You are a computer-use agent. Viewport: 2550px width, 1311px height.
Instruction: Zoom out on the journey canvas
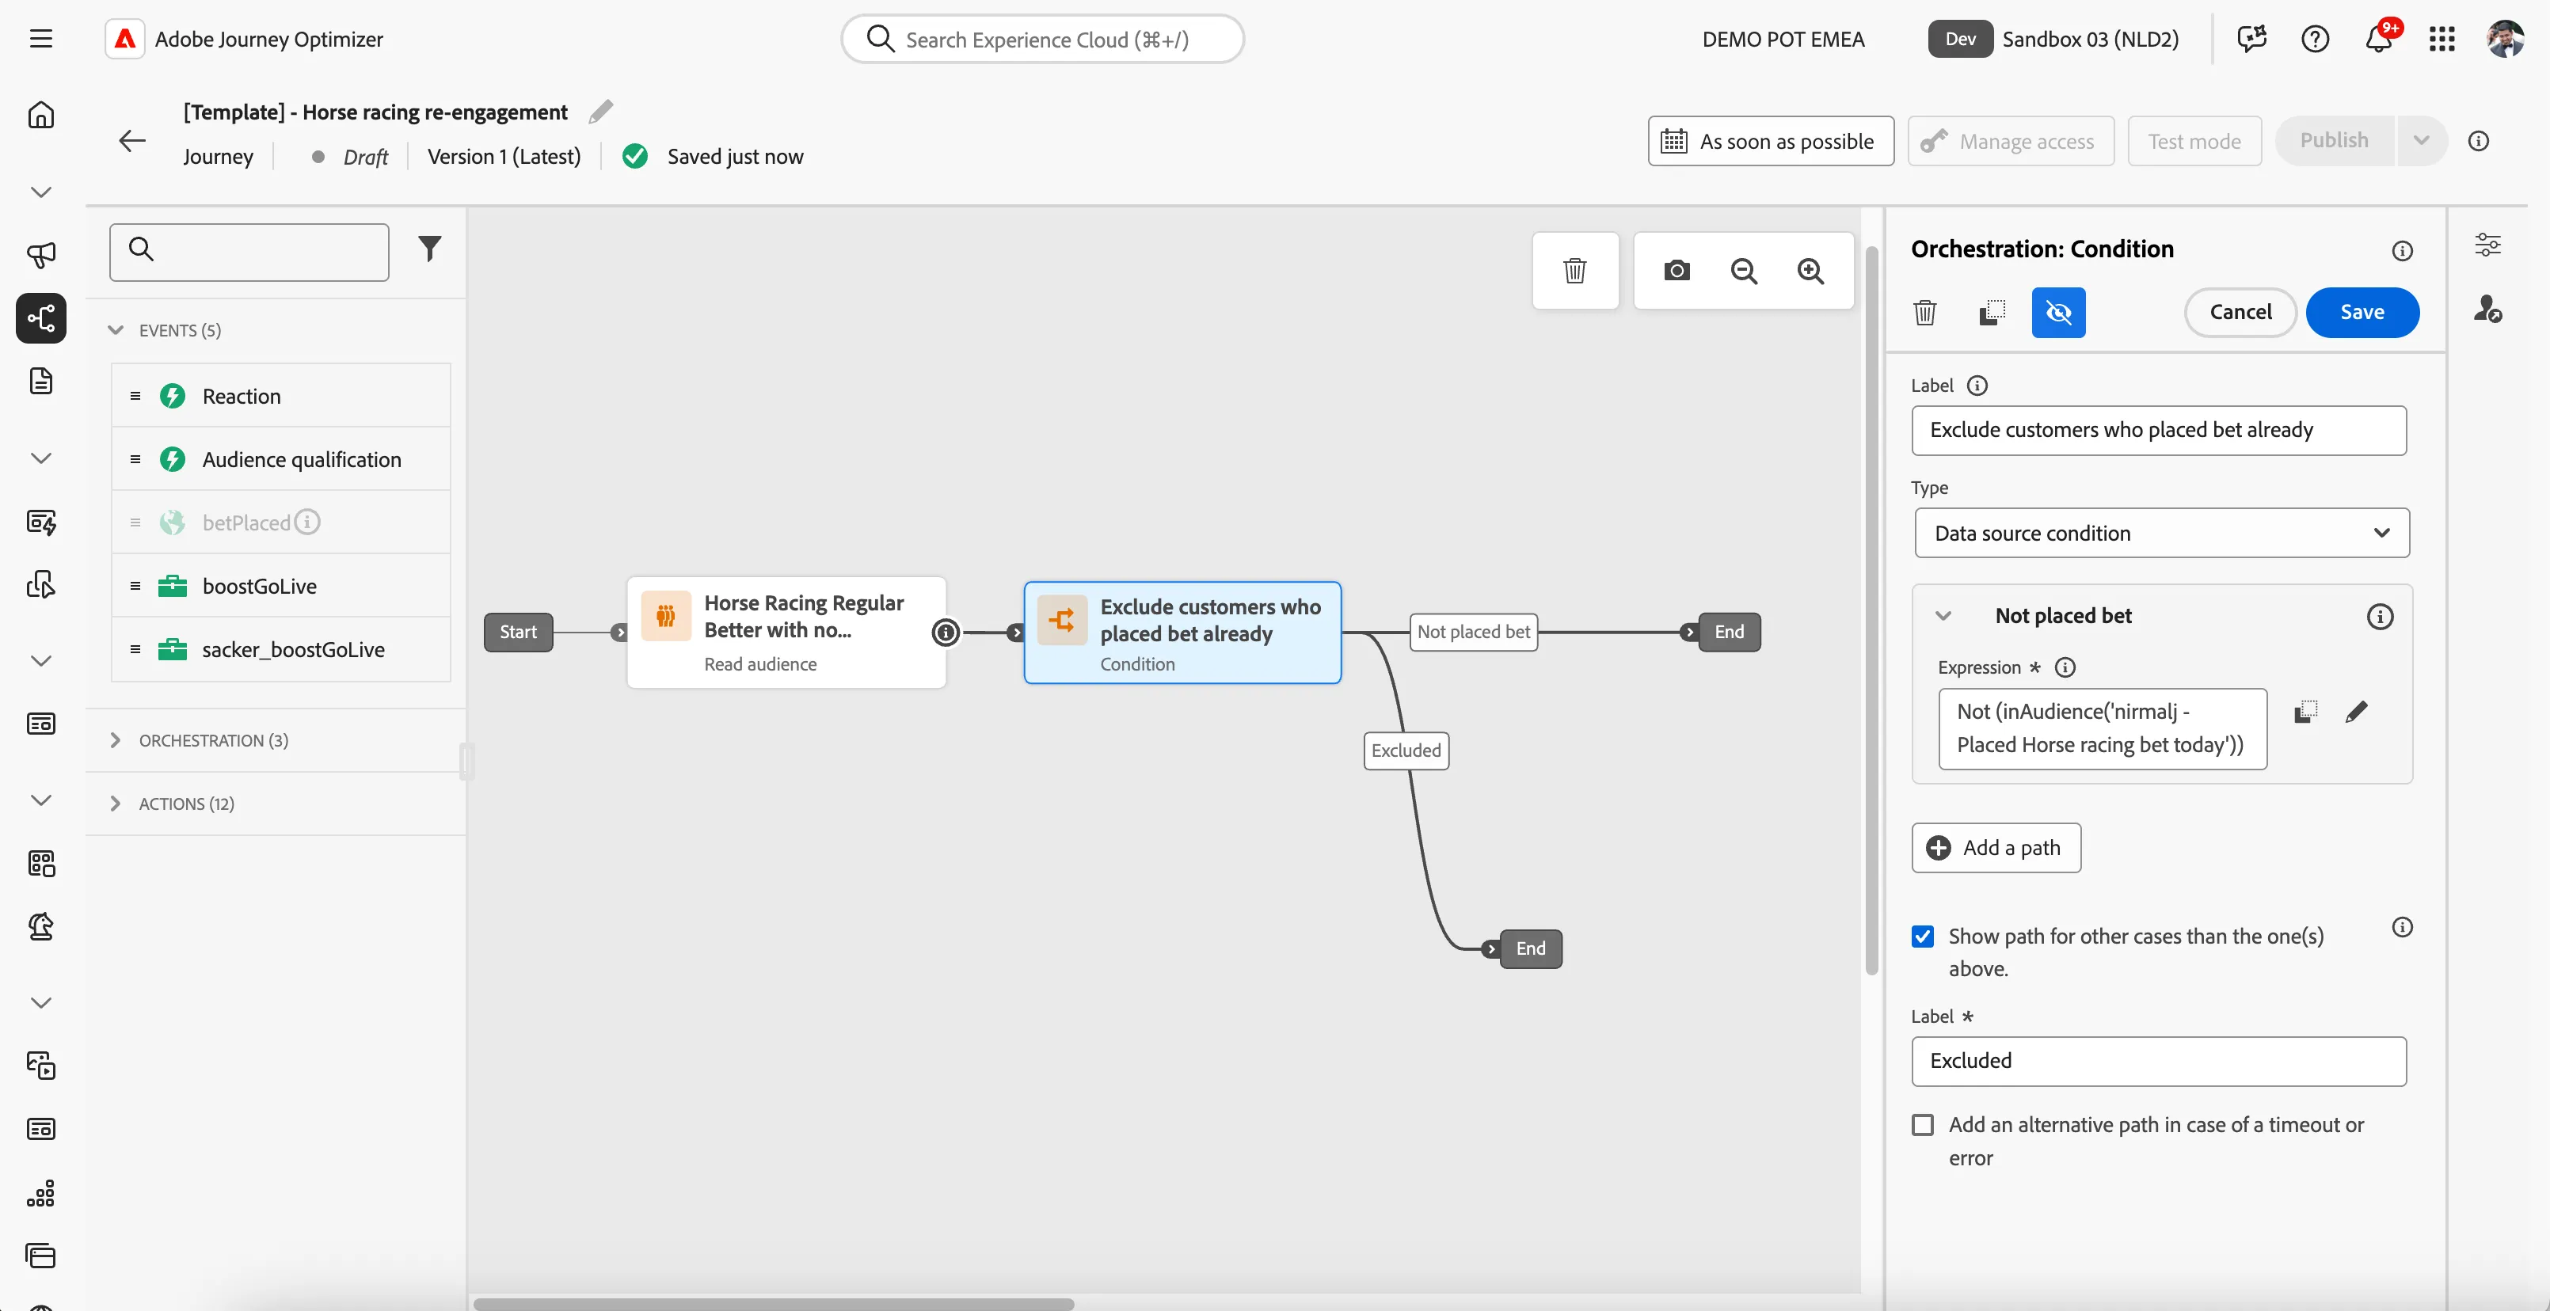pos(1743,270)
